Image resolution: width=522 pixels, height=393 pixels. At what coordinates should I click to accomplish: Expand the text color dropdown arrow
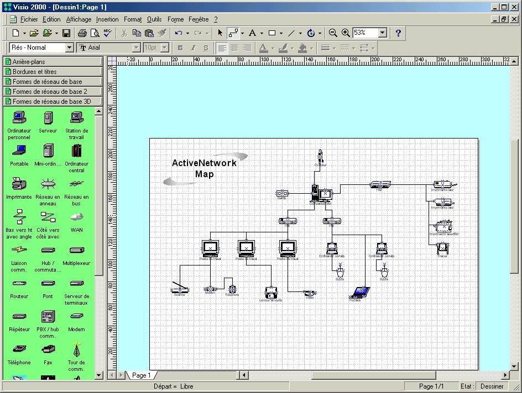click(273, 48)
